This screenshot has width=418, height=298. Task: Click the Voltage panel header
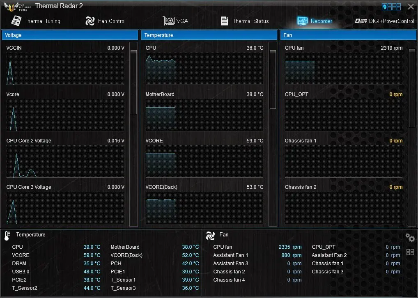70,35
